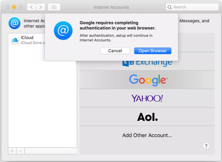Remove account using the minus button
Screen dimensions: 222x162
pos(20,151)
